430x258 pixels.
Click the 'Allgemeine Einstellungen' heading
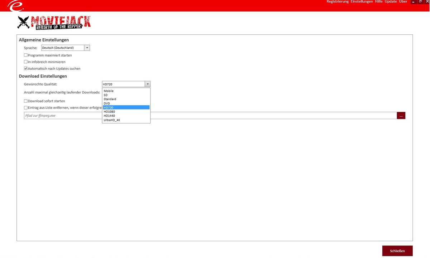point(44,40)
